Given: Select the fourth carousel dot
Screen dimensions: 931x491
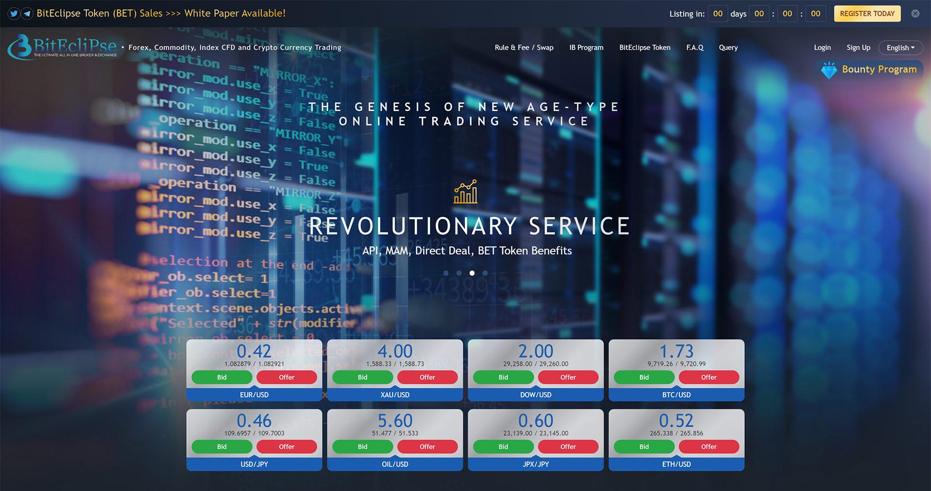Looking at the screenshot, I should [x=485, y=273].
